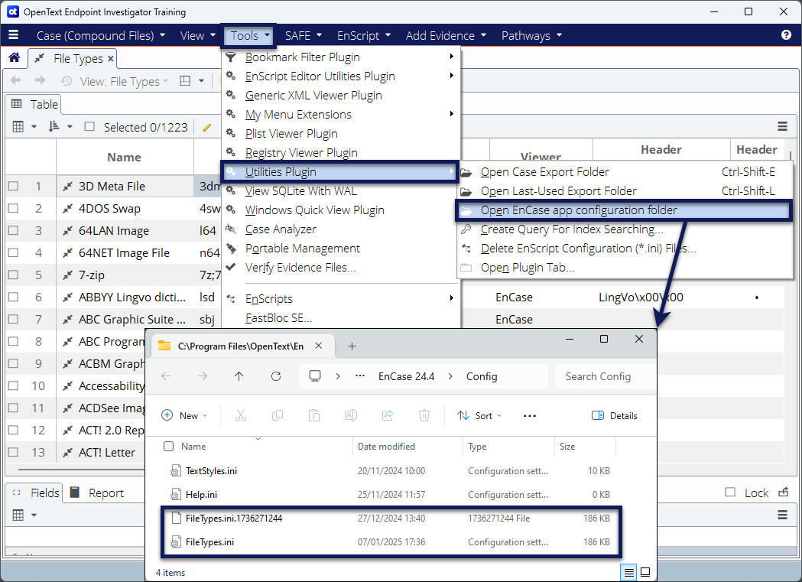The width and height of the screenshot is (802, 582).
Task: Open the lower pane hamburger menu
Action: tap(782, 515)
